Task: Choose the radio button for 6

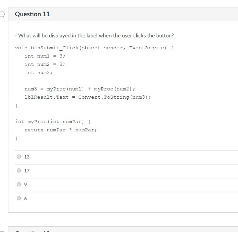Action: [19, 198]
